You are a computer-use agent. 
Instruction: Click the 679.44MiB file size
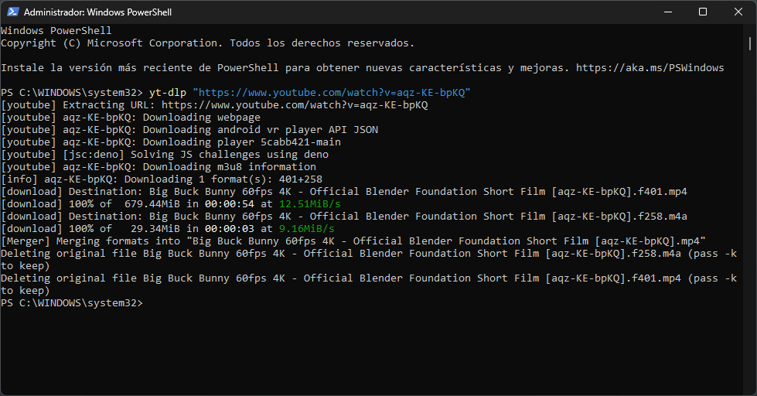click(152, 203)
